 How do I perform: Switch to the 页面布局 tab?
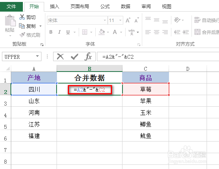coord(80,7)
